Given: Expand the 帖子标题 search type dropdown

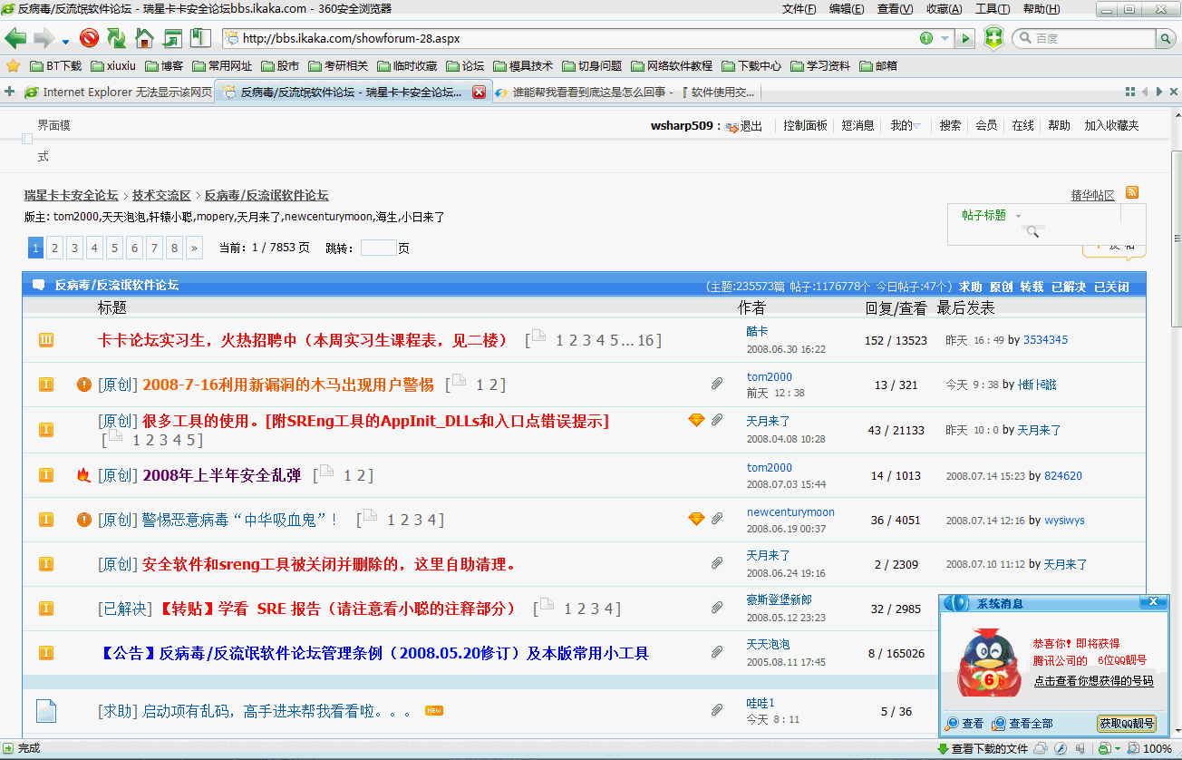Looking at the screenshot, I should [x=1018, y=216].
